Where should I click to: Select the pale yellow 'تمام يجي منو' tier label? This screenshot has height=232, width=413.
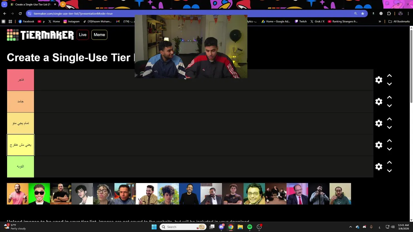click(20, 123)
